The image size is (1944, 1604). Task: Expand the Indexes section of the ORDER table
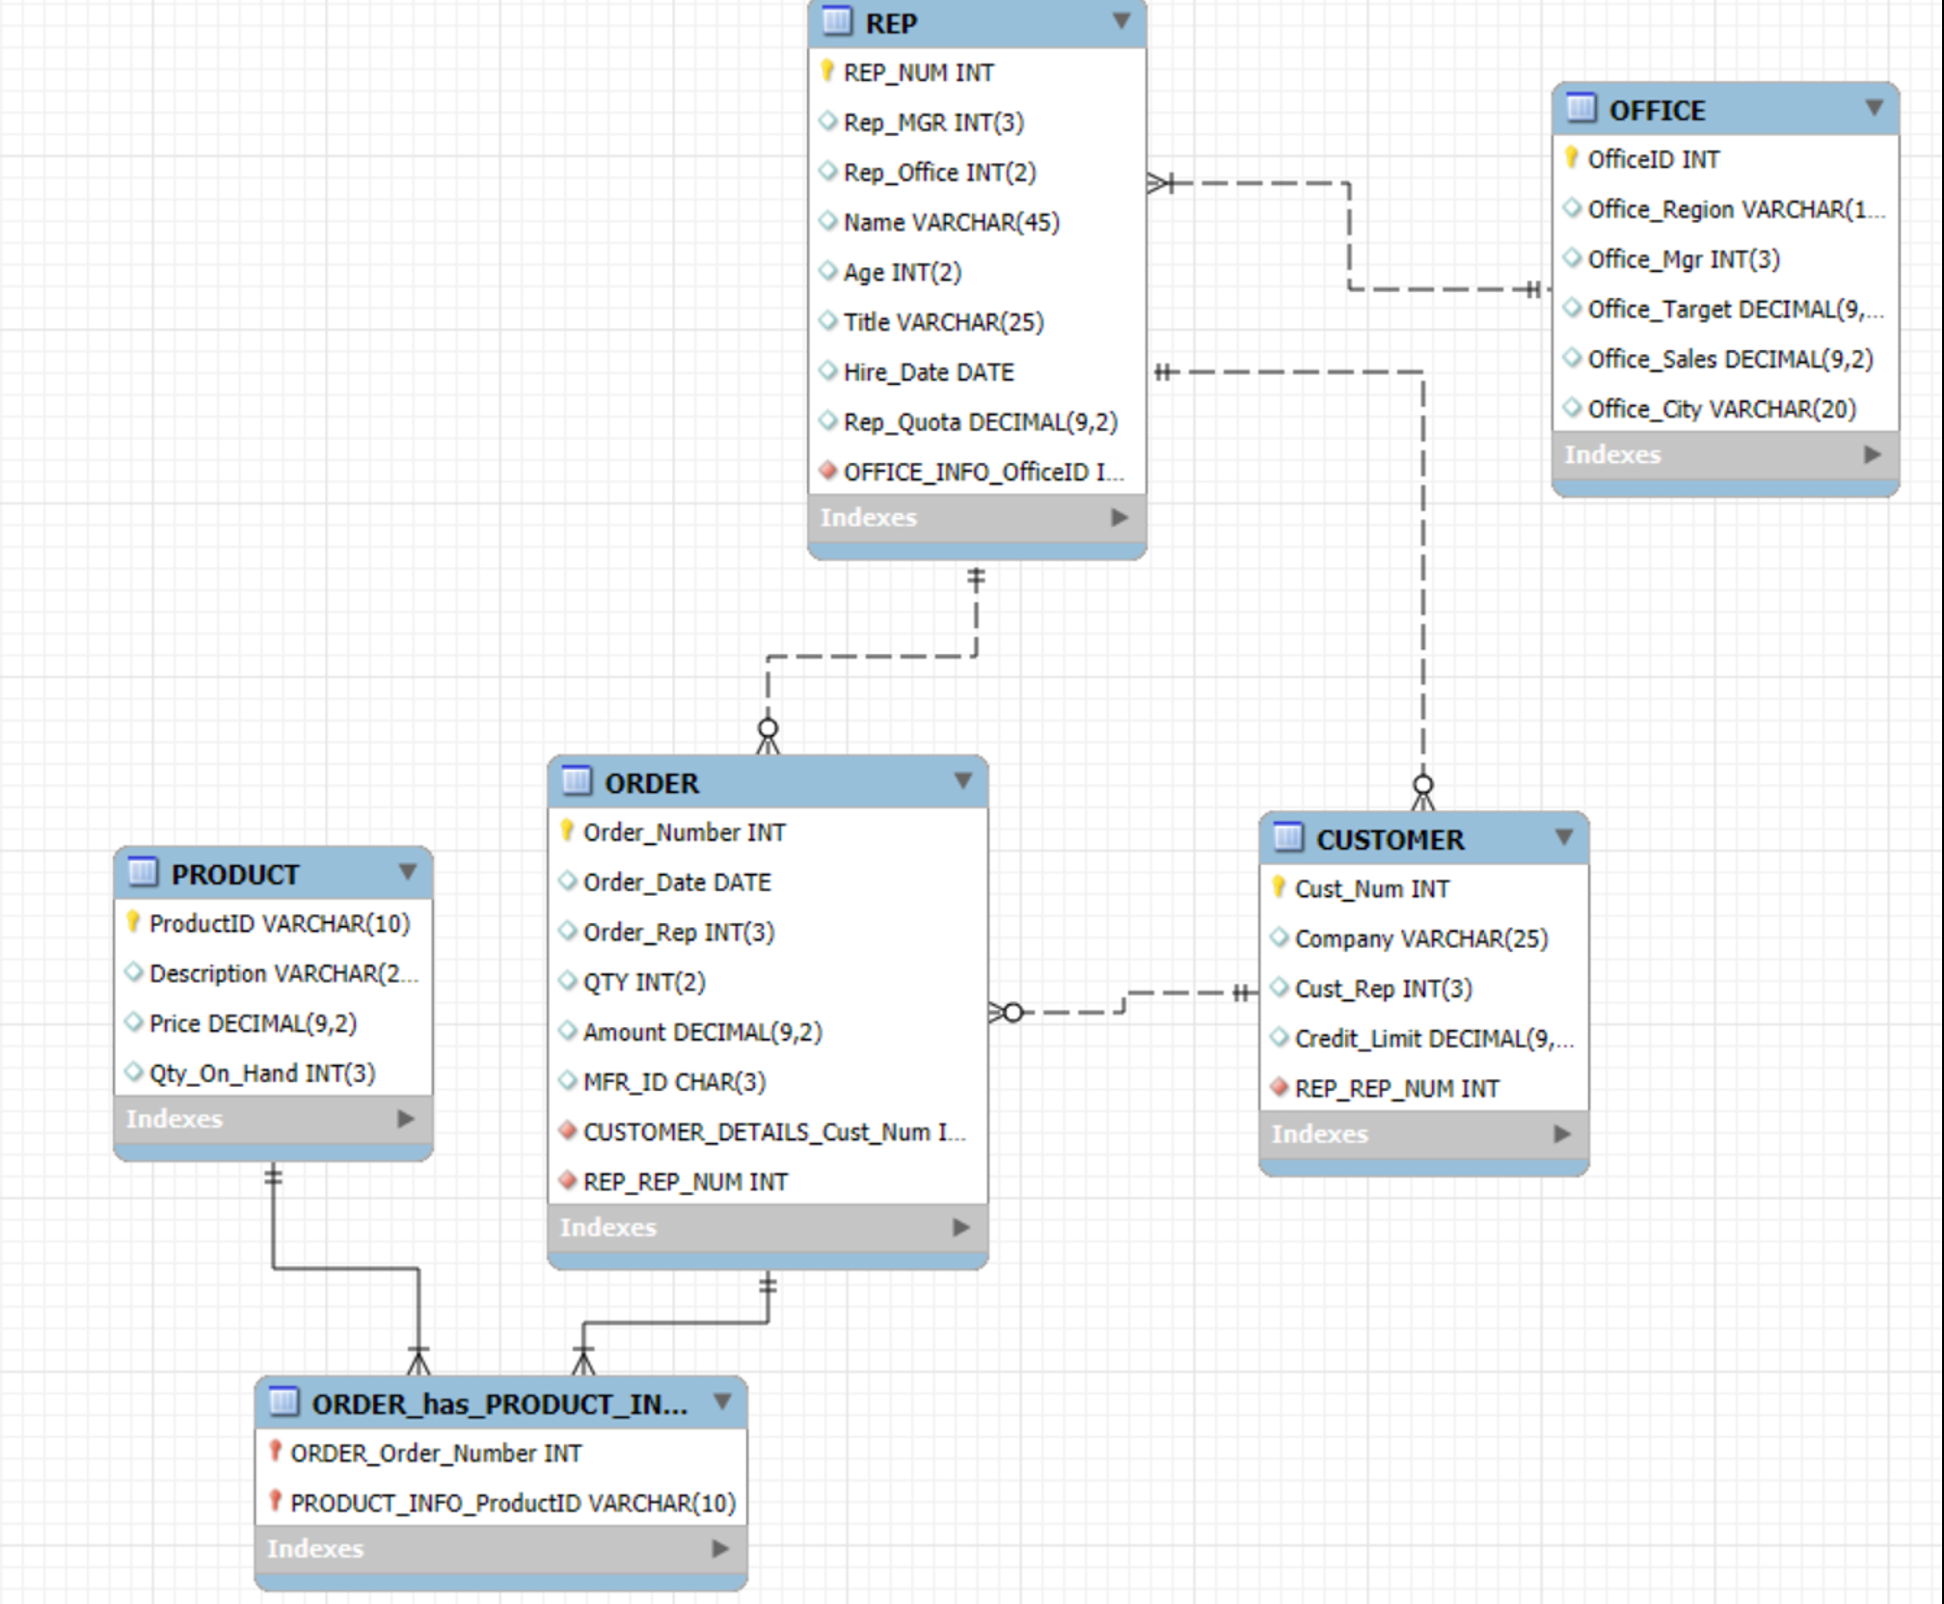tap(960, 1227)
